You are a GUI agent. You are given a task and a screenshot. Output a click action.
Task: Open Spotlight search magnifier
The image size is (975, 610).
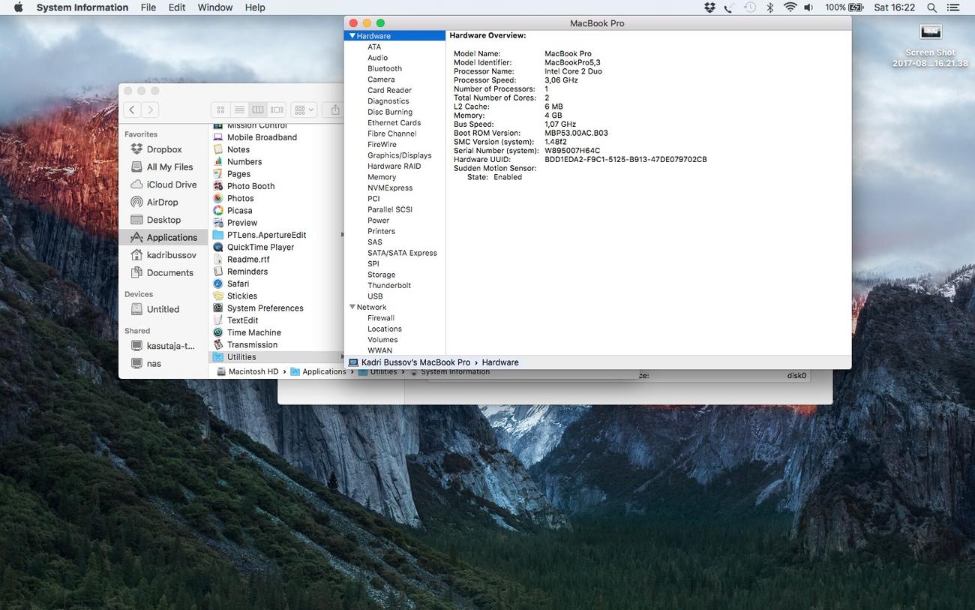click(x=931, y=8)
